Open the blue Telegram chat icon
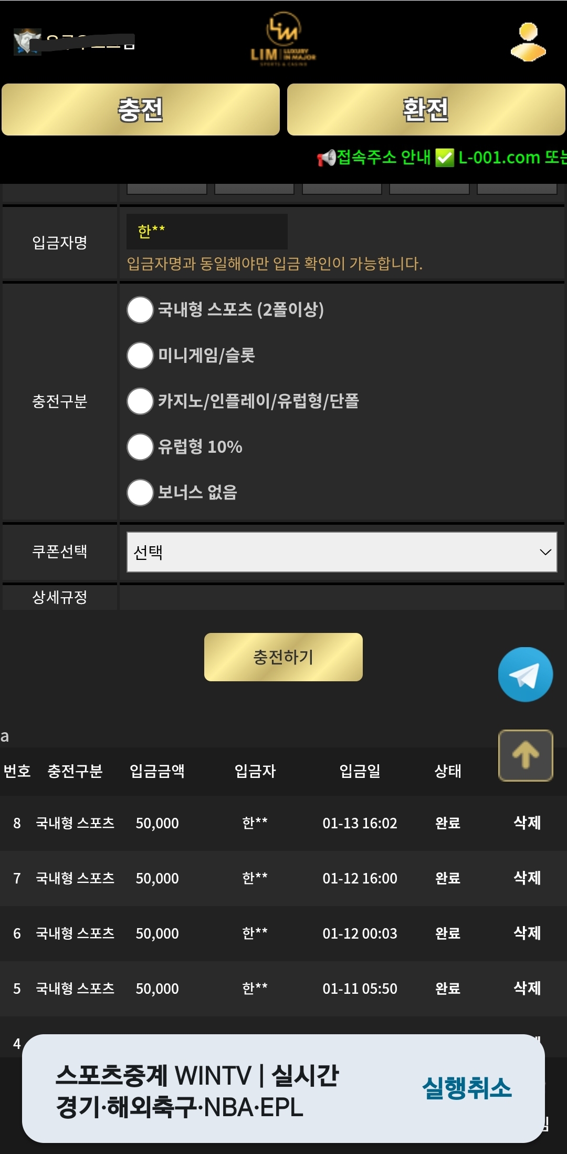 tap(525, 674)
